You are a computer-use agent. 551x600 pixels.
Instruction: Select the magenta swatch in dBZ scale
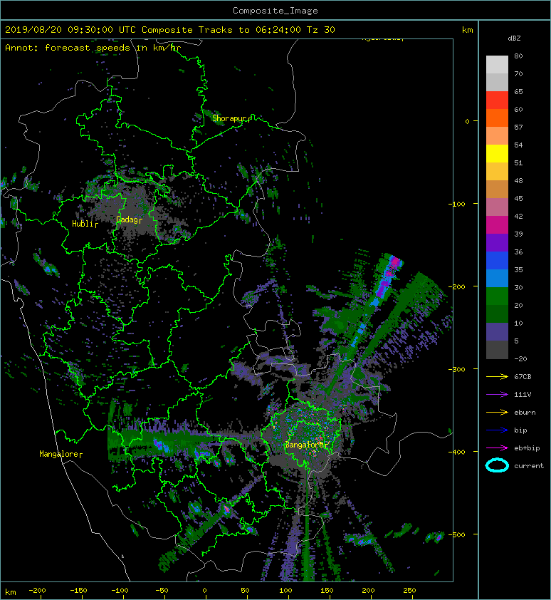pyautogui.click(x=497, y=225)
